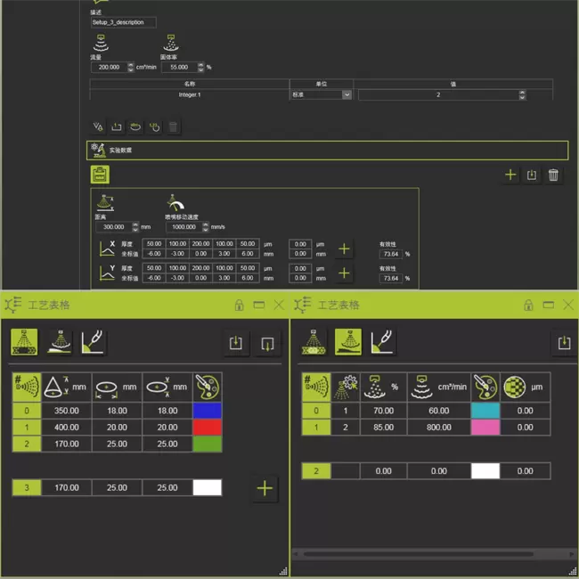Screen dimensions: 579x579
Task: Click the add icon above the trash icon
Action: pos(510,175)
